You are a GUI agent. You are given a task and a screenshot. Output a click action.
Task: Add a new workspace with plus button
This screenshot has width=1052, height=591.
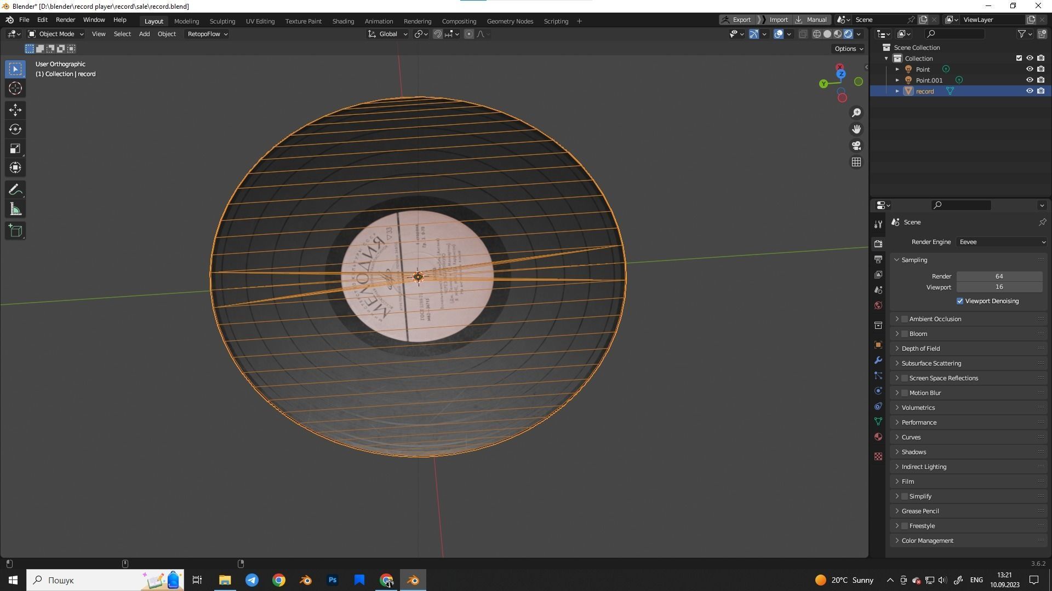[579, 21]
